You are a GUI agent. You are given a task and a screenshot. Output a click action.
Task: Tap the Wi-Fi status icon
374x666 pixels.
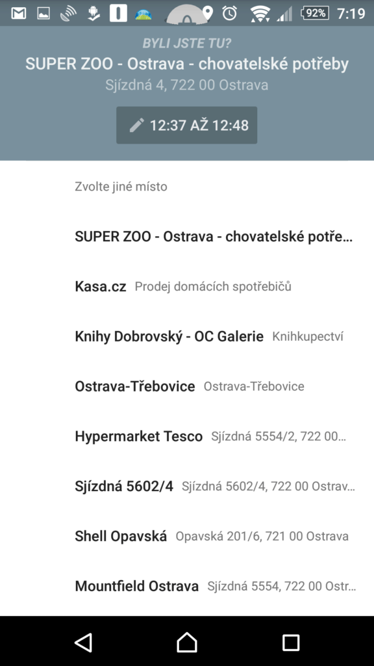(x=260, y=14)
